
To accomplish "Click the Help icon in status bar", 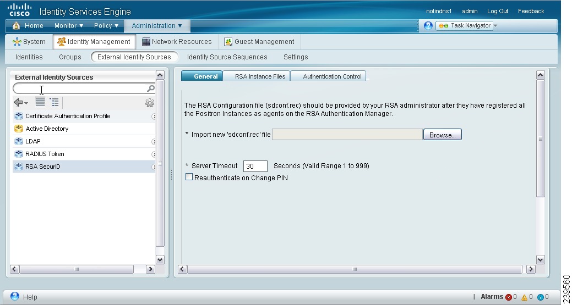I will 15,296.
